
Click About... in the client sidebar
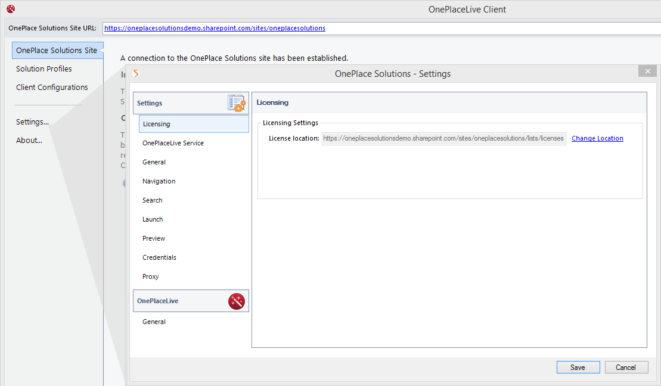(x=29, y=141)
